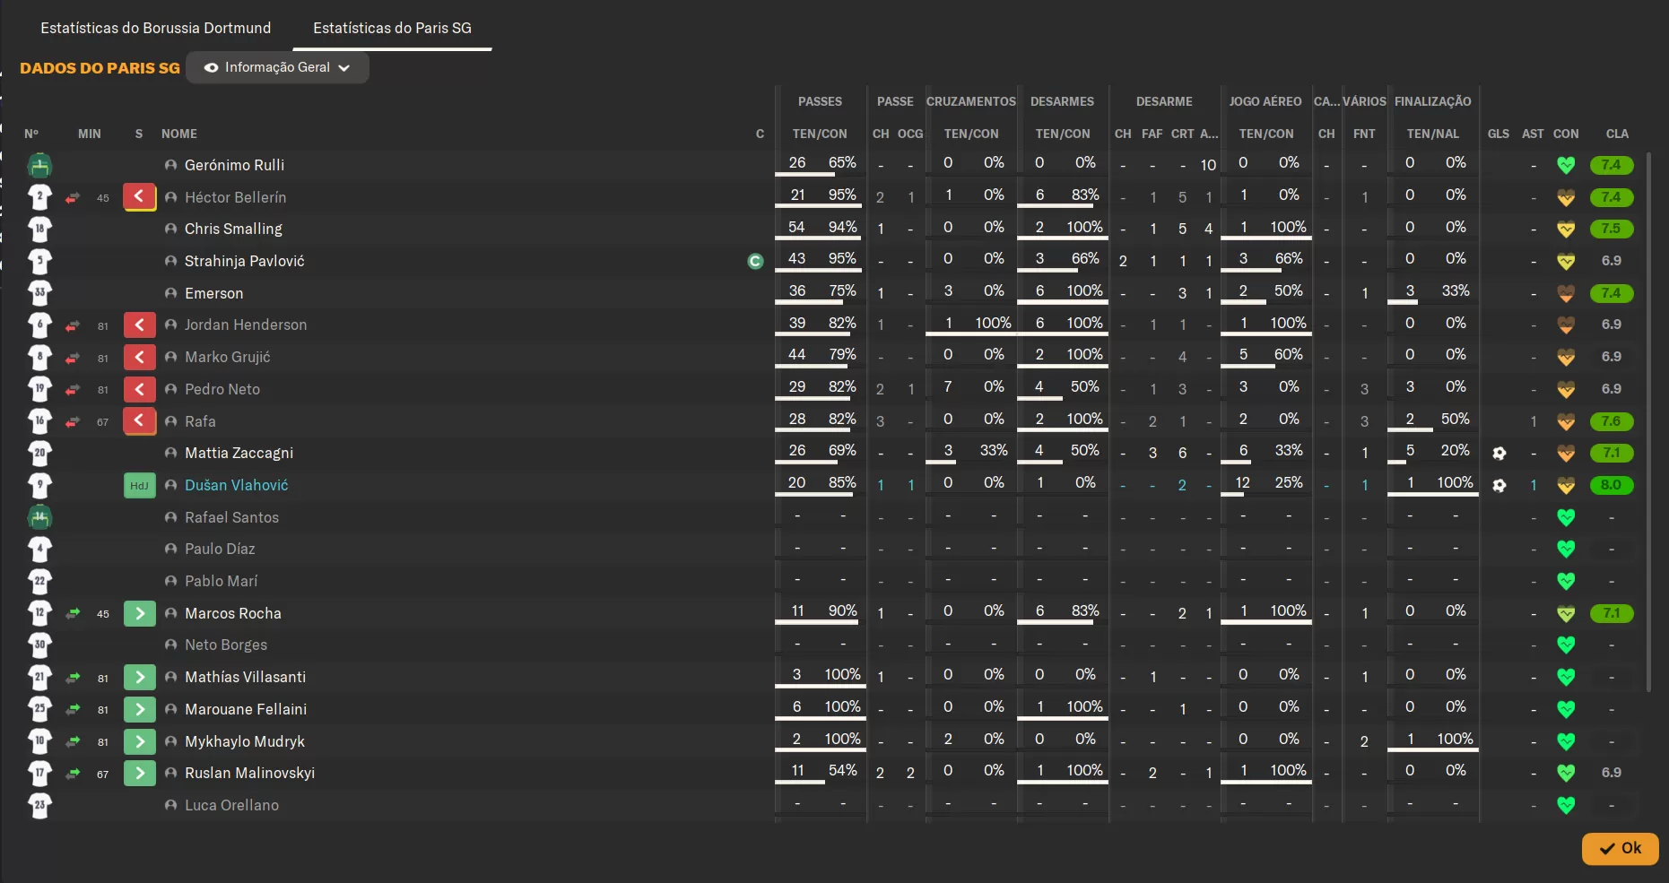Viewport: 1669px width, 883px height.
Task: Click the red substituted-off icon for Jordan Henderson
Action: pos(139,325)
